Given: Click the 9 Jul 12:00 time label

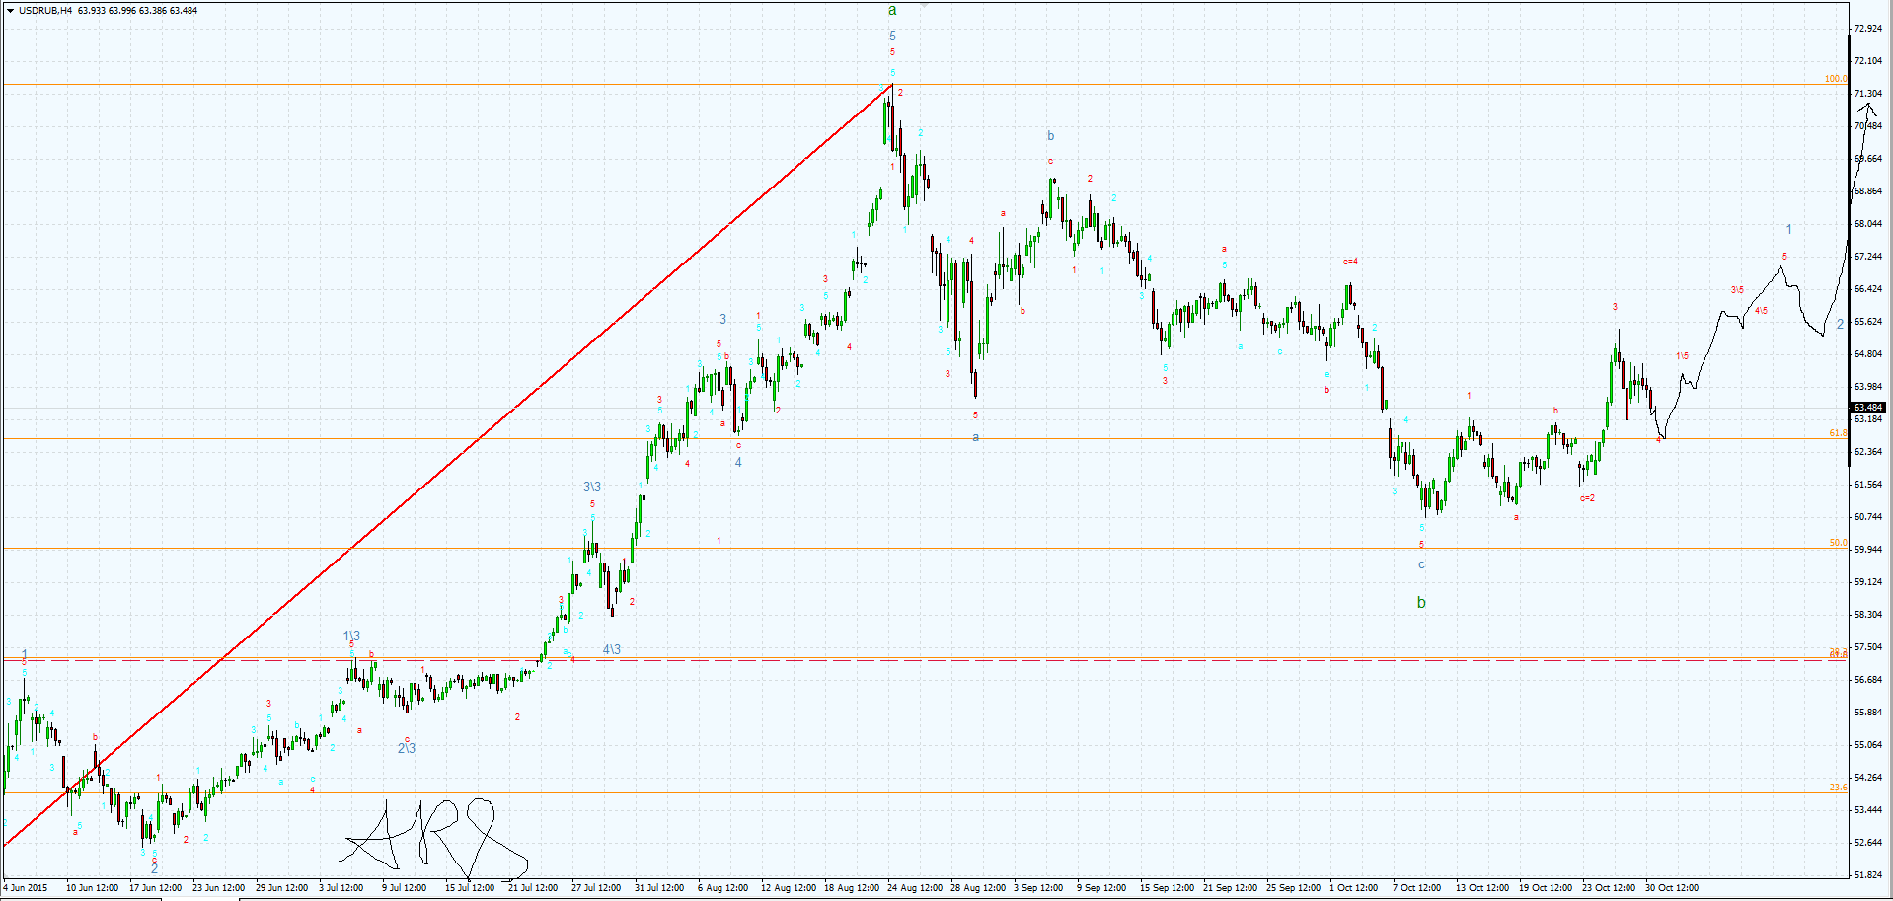Looking at the screenshot, I should coord(404,888).
